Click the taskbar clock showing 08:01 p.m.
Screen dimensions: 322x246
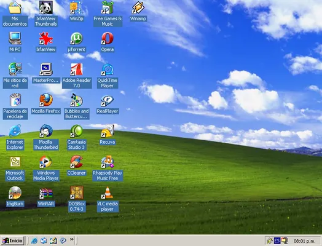pyautogui.click(x=304, y=241)
